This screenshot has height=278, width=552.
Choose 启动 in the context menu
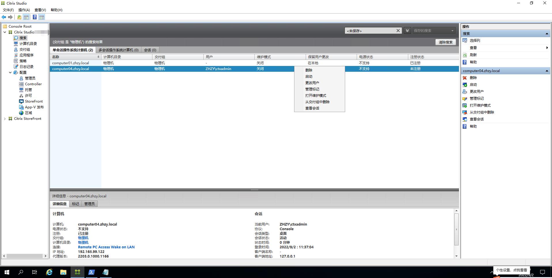tap(320, 76)
